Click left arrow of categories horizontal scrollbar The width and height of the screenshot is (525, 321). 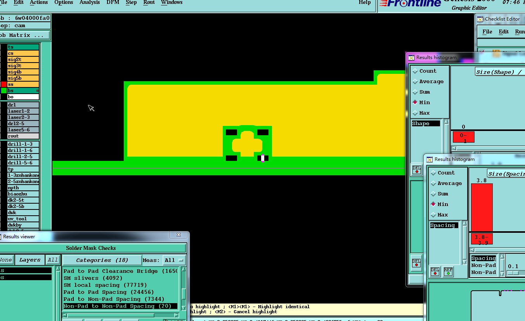coord(65,315)
